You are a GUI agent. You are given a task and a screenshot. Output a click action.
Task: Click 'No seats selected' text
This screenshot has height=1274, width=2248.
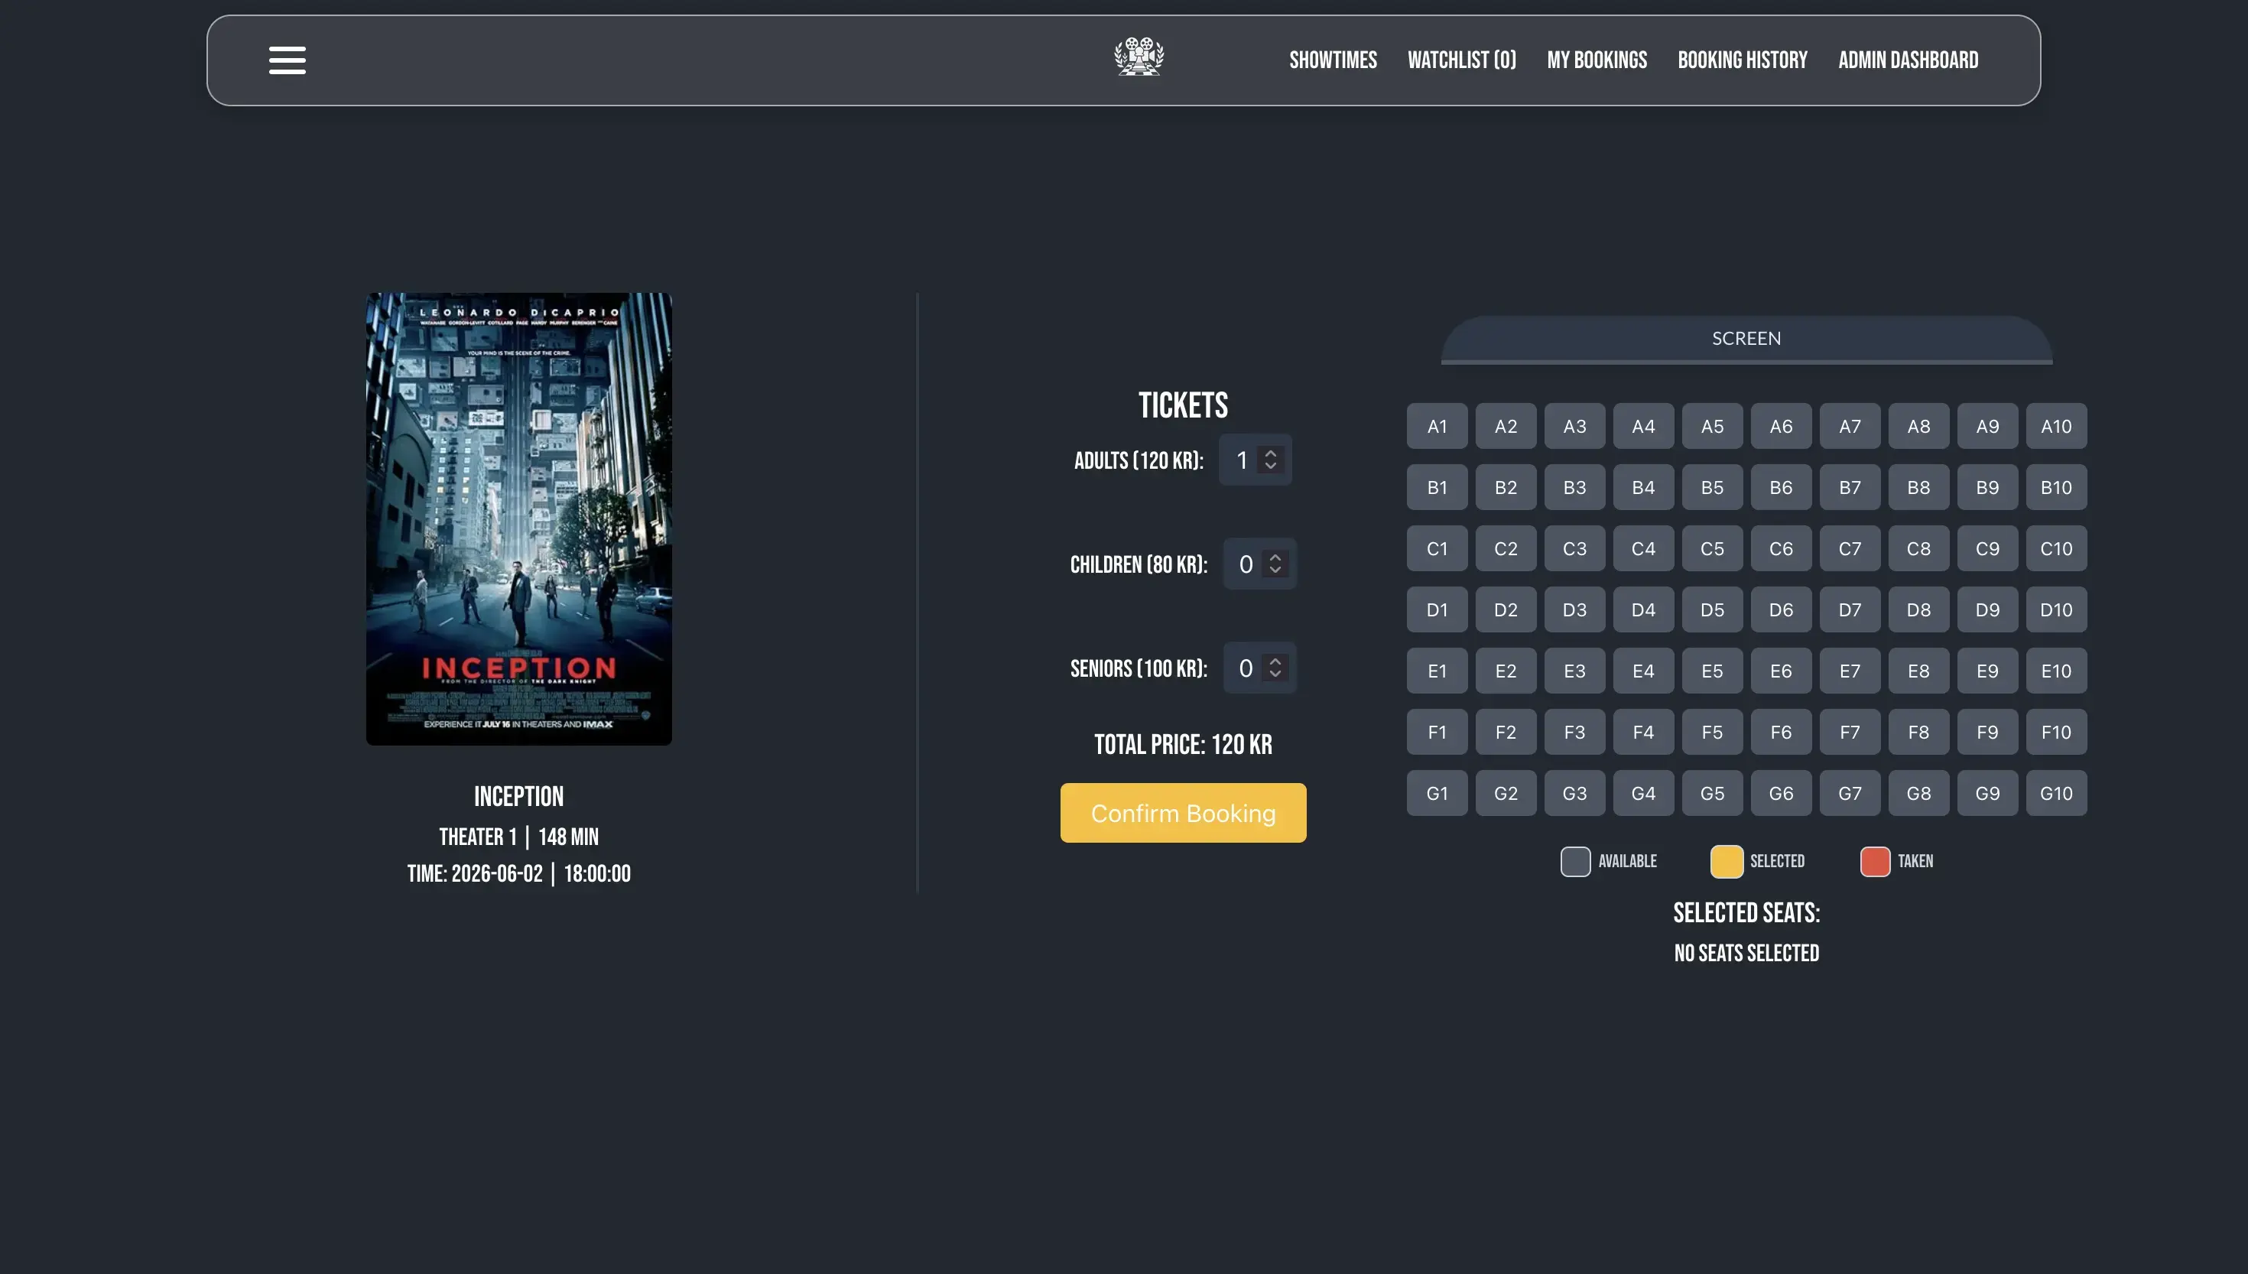click(x=1746, y=953)
